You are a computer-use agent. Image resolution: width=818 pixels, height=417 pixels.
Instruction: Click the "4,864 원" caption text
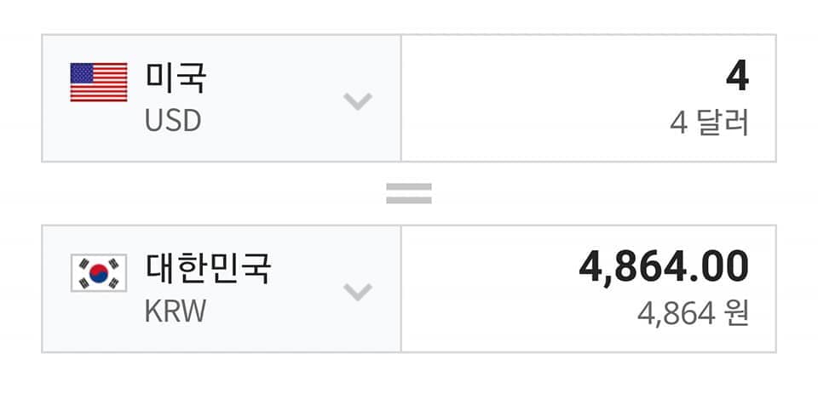pos(693,313)
